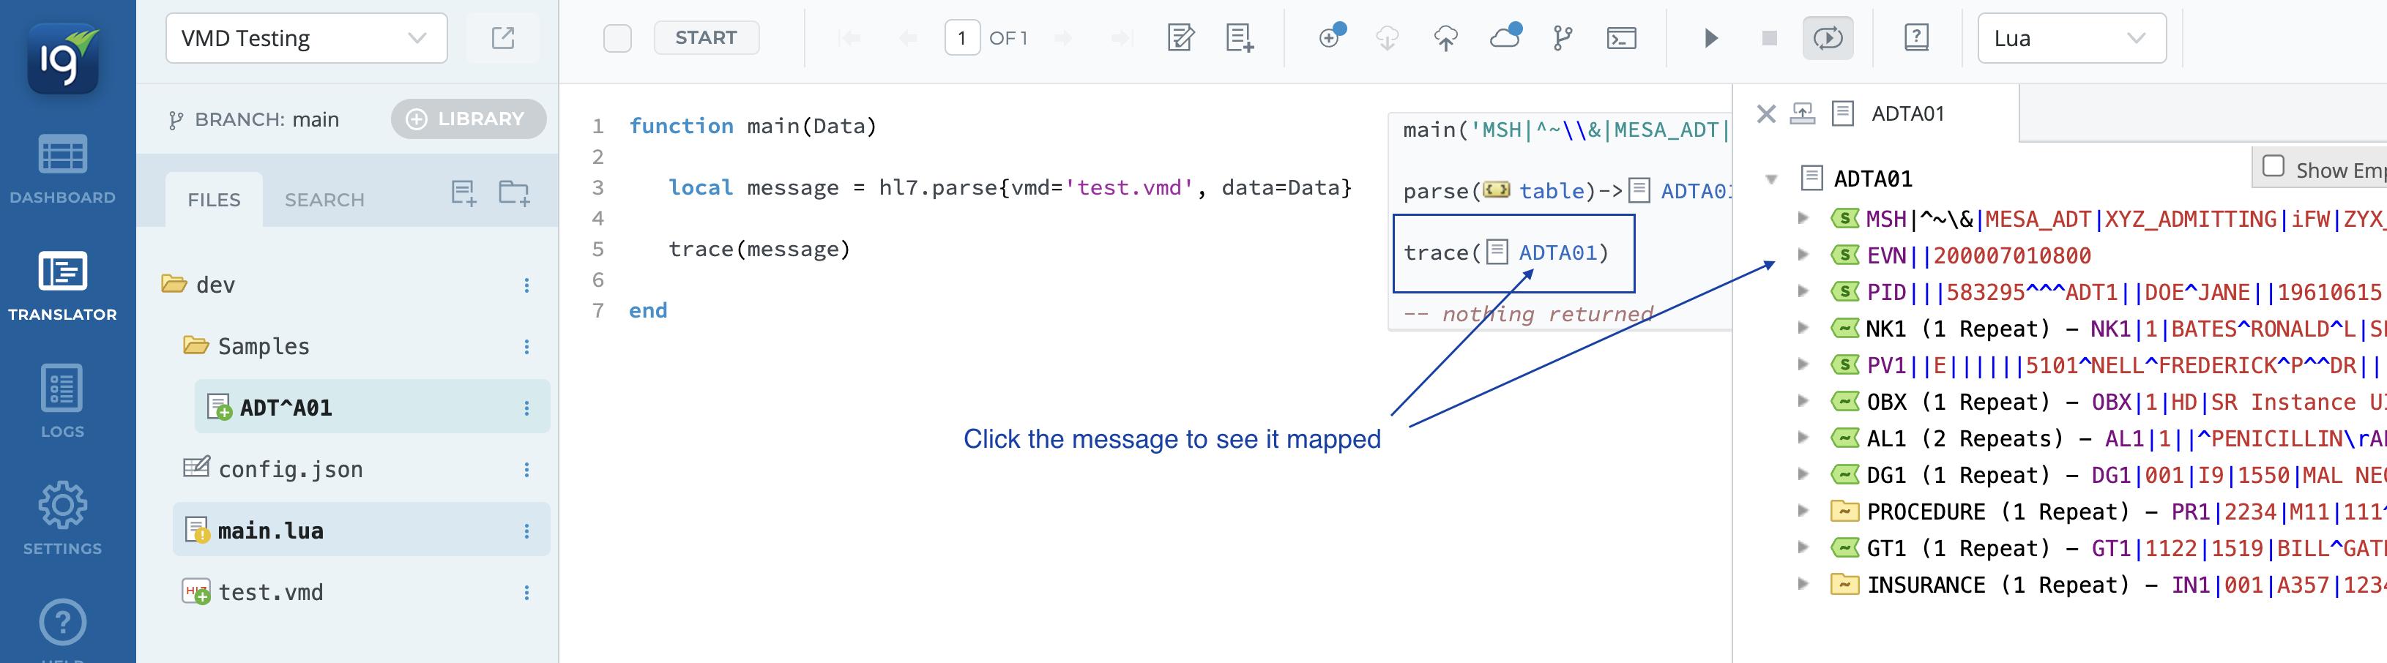Viewport: 2387px width, 663px height.
Task: Click the git branch icon in the toolbar
Action: click(x=1563, y=38)
